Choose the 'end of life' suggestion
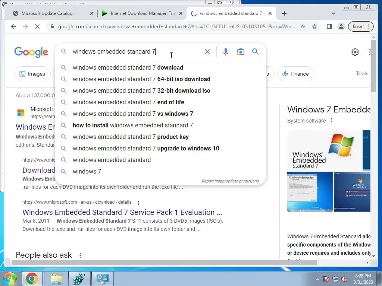This screenshot has height=286, width=382. (x=161, y=102)
